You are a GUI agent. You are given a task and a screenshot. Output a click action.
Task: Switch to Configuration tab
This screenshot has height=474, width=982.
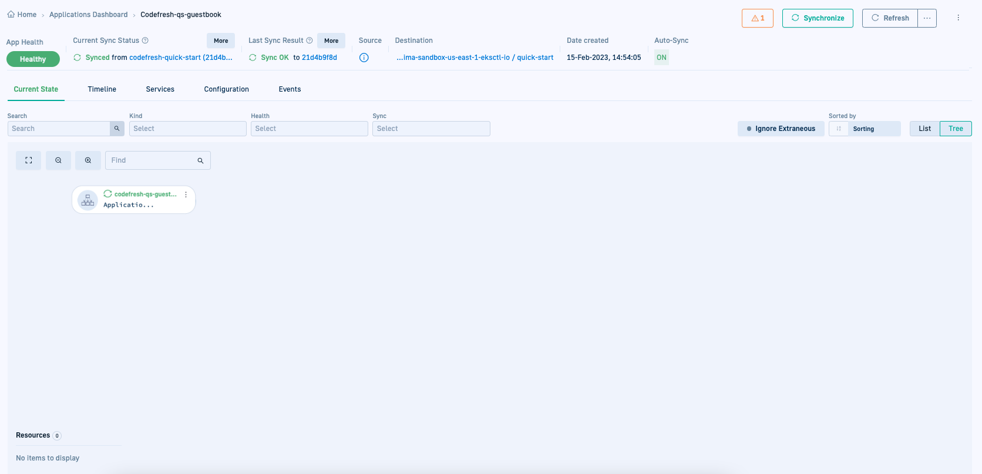coord(227,89)
